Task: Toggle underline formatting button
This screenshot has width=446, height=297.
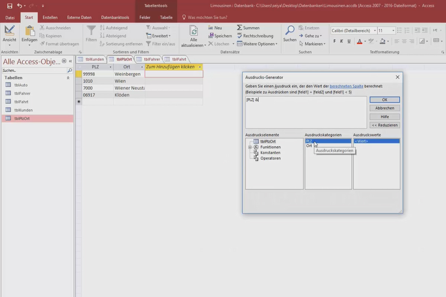Action: [x=349, y=41]
